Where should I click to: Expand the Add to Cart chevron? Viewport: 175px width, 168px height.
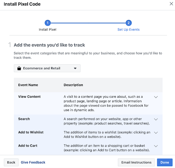pos(156,146)
